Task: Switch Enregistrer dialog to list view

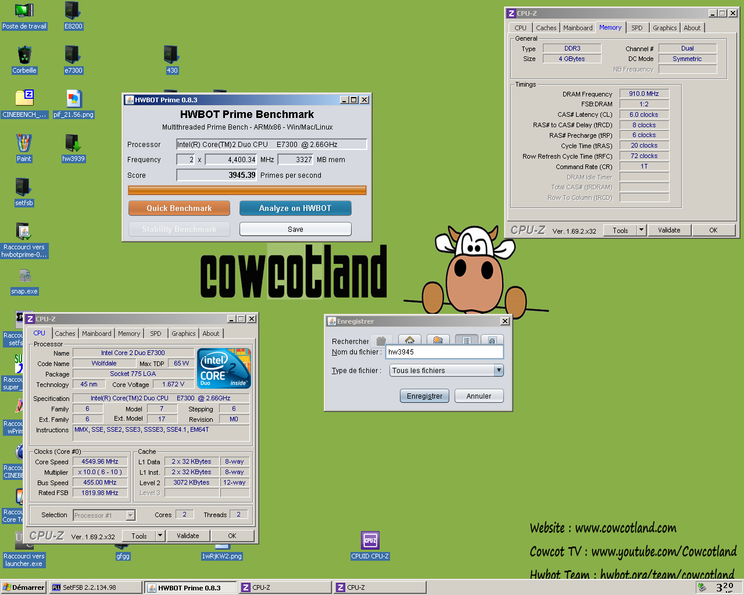Action: 466,341
